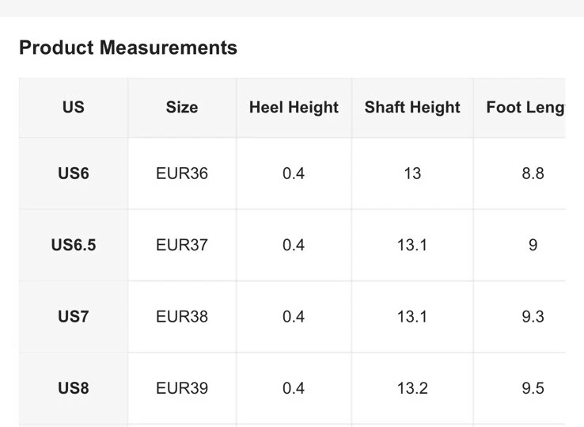The image size is (584, 427).
Task: Select shaft height 13.2 in US8 row
Action: (x=412, y=388)
